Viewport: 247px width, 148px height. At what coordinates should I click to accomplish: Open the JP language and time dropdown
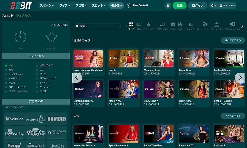pos(228,6)
